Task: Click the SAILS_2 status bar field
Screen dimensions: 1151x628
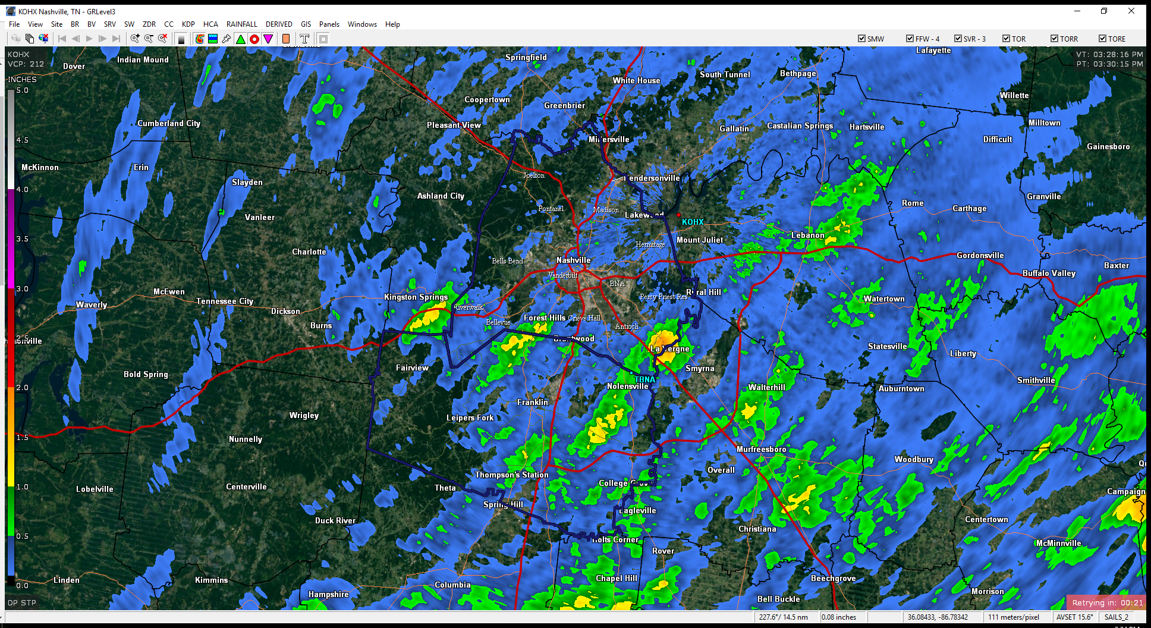Action: (x=1118, y=617)
